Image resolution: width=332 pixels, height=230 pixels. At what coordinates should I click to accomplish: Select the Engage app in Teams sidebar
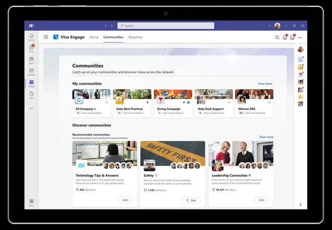31,84
